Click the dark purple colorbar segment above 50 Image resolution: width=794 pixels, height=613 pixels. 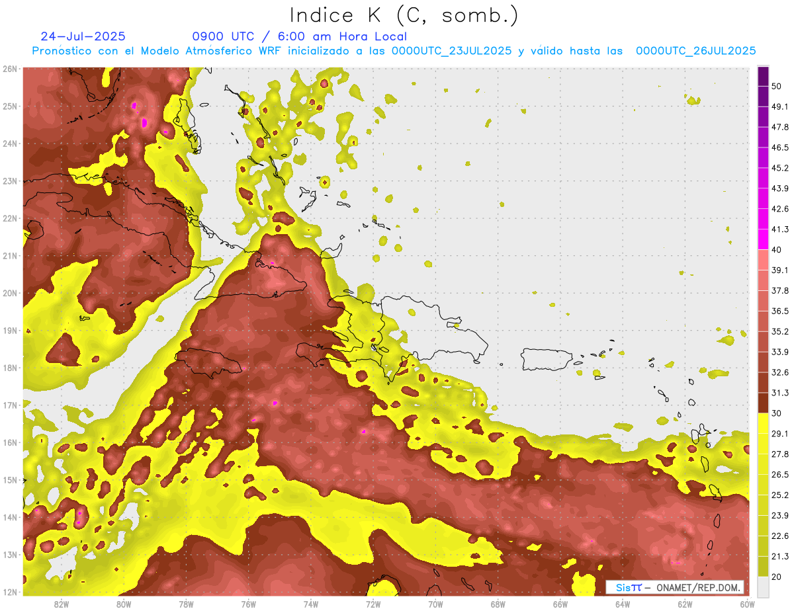pos(763,77)
